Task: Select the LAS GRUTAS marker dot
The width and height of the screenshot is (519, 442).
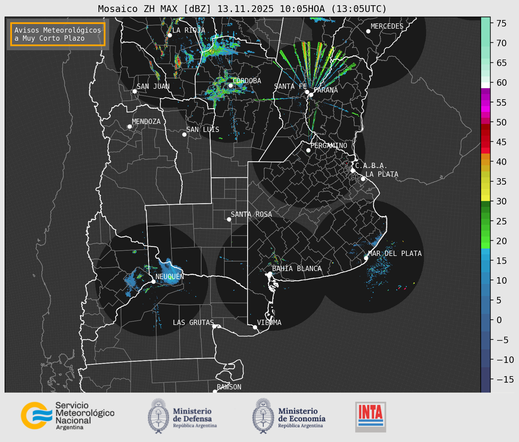Action: 214,326
